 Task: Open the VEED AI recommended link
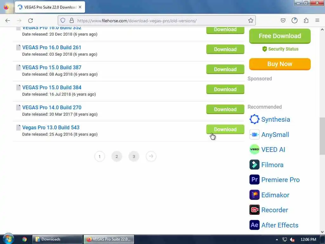click(273, 150)
